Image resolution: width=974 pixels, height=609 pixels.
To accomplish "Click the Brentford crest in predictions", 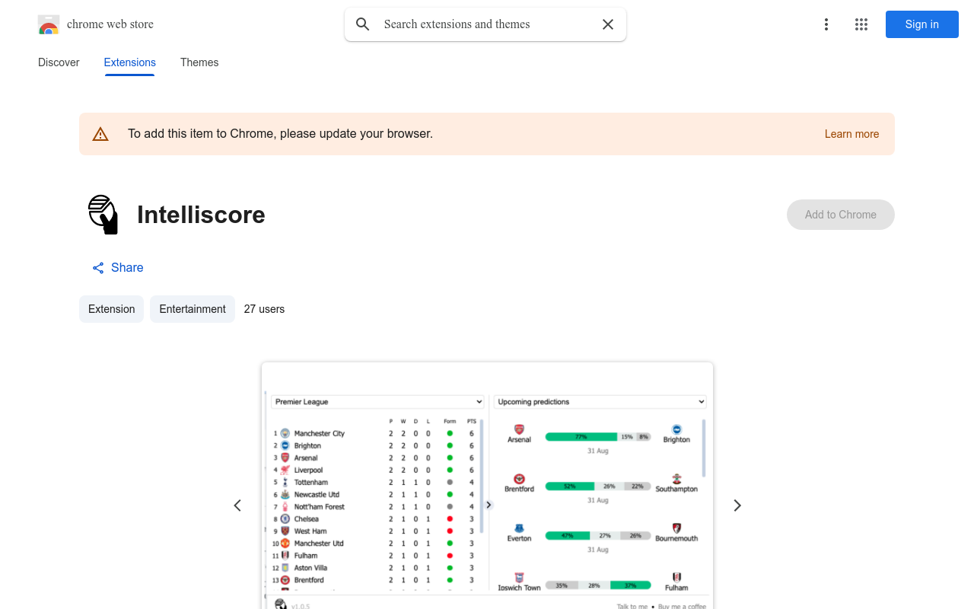I will [519, 479].
